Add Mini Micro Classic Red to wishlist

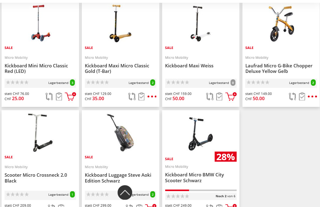pyautogui.click(x=59, y=96)
